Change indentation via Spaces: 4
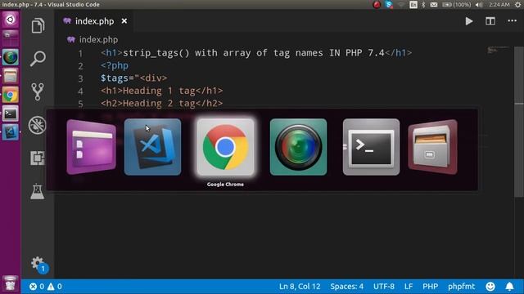Viewport: 524px width, 294px height. (347, 287)
